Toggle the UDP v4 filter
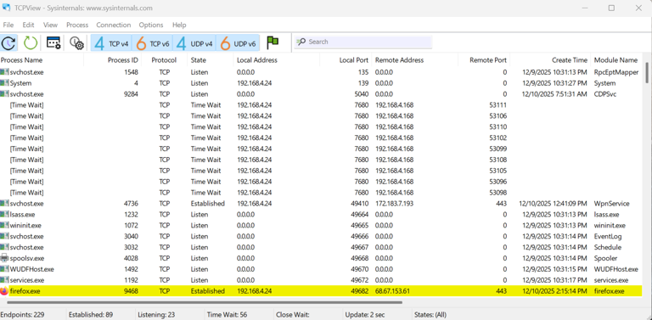The image size is (652, 320). 194,42
